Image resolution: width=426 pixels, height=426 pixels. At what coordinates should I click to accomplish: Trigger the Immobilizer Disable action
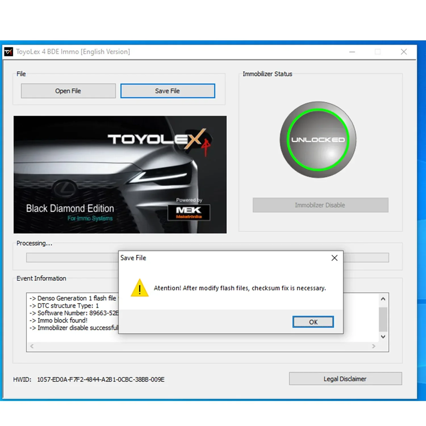point(320,205)
